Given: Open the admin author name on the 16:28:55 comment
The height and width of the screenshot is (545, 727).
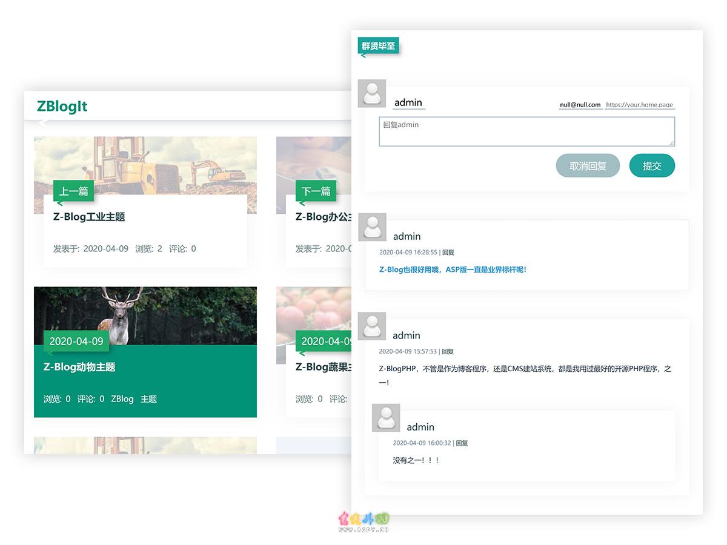Looking at the screenshot, I should tap(407, 236).
